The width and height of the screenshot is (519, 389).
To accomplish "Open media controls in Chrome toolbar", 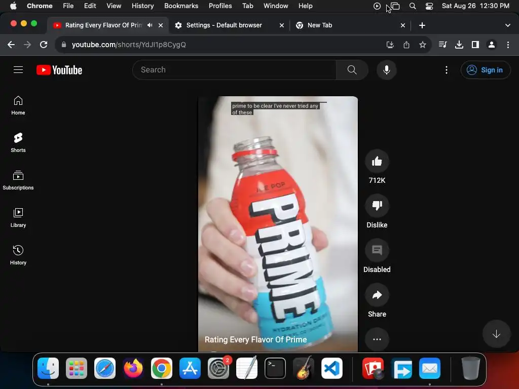I will 442,45.
